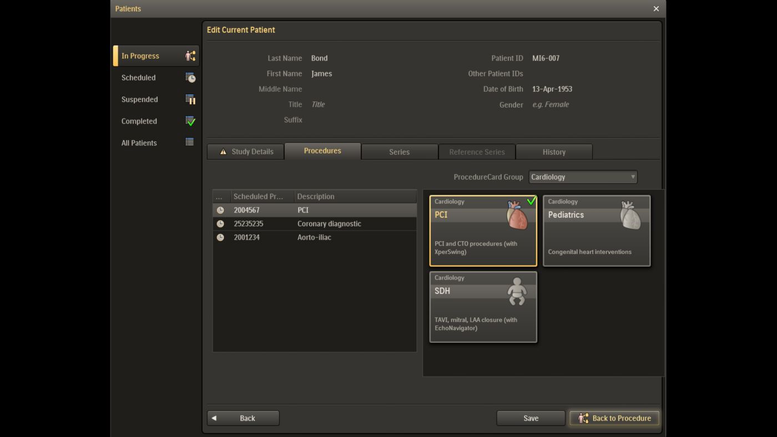777x437 pixels.
Task: Select the Coronary diagnostic table row
Action: coord(315,224)
